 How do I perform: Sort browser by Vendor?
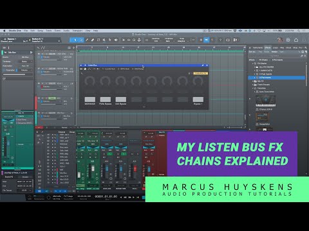(274, 52)
